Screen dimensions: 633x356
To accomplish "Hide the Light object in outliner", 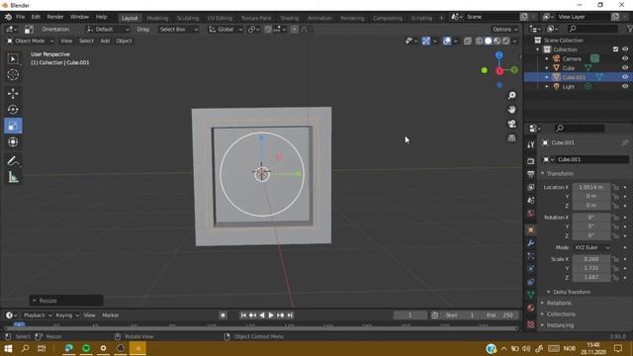I will point(625,86).
